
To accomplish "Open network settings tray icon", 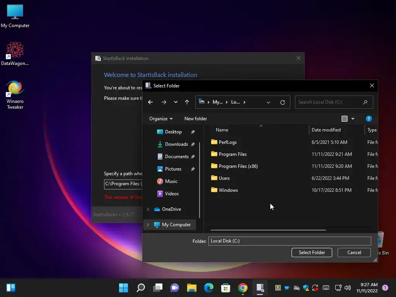I will 338,288.
